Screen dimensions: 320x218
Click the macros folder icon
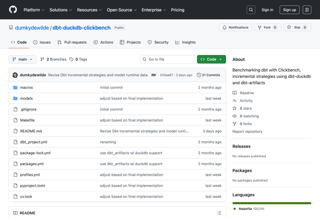pyautogui.click(x=15, y=87)
